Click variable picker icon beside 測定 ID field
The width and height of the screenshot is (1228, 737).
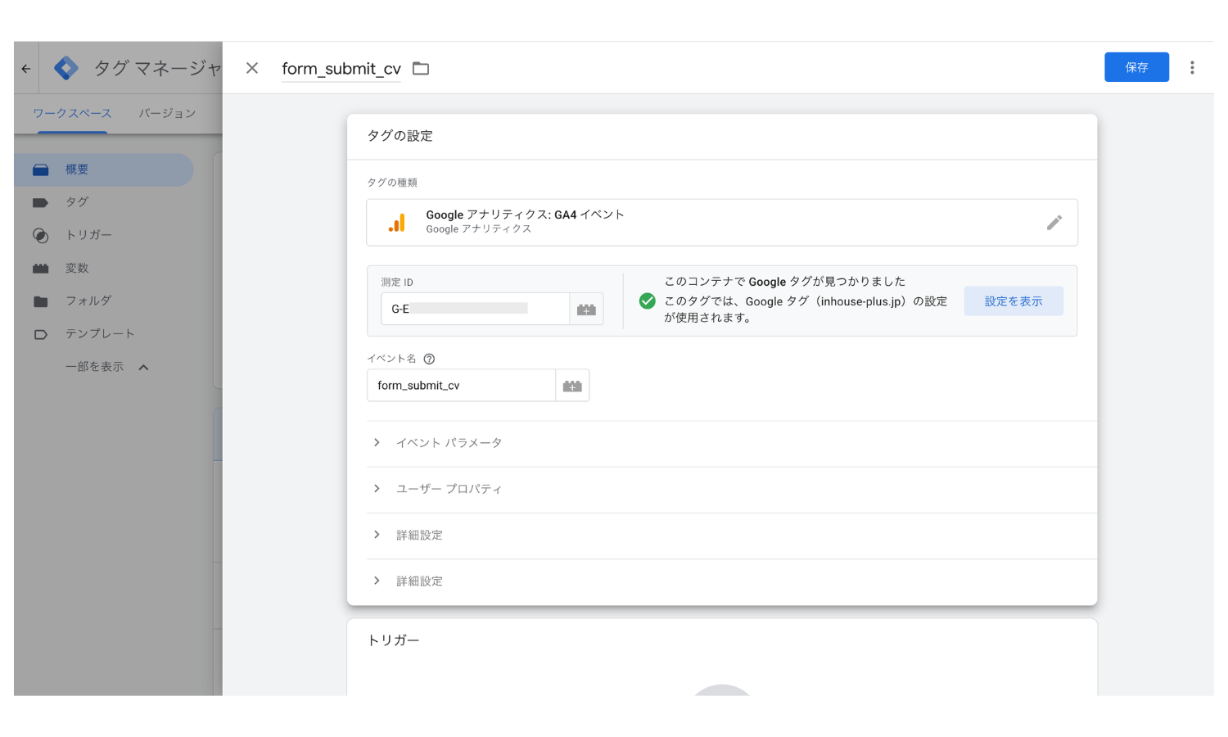[586, 310]
